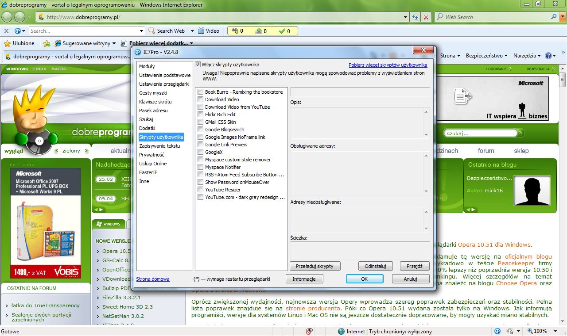The width and height of the screenshot is (567, 336).
Task: Click the Refresh icon beside the address bar
Action: click(415, 17)
